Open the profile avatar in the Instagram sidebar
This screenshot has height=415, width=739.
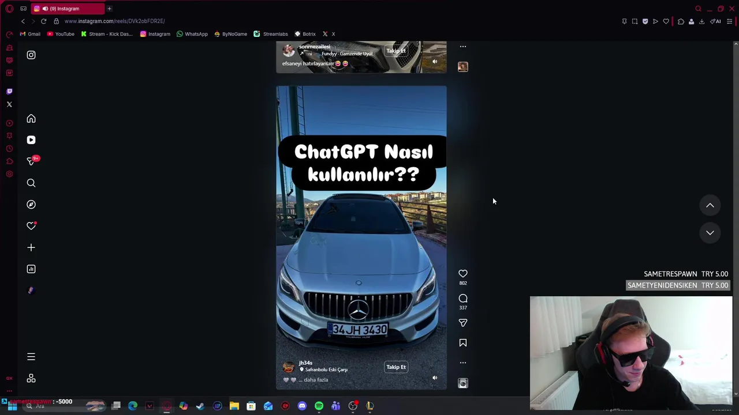click(31, 290)
